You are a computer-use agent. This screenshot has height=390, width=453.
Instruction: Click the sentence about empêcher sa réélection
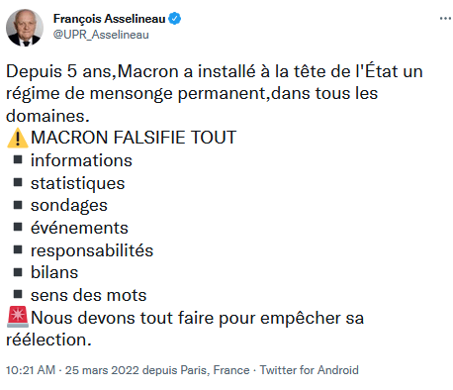(x=185, y=329)
